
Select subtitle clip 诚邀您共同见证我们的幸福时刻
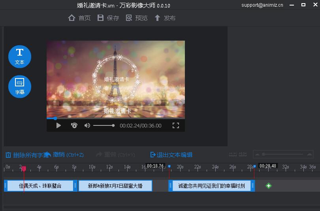[x=211, y=186]
